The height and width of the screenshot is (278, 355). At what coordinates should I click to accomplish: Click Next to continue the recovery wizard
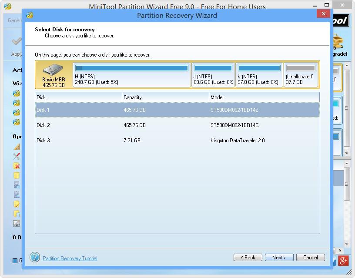click(x=279, y=258)
